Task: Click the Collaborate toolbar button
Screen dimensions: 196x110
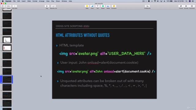Action: click(147, 6)
